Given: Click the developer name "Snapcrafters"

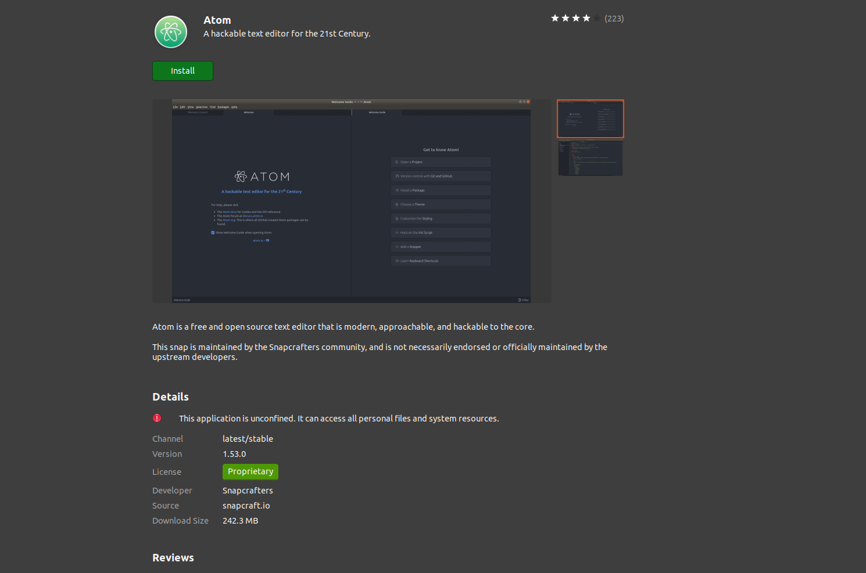Looking at the screenshot, I should coord(248,491).
